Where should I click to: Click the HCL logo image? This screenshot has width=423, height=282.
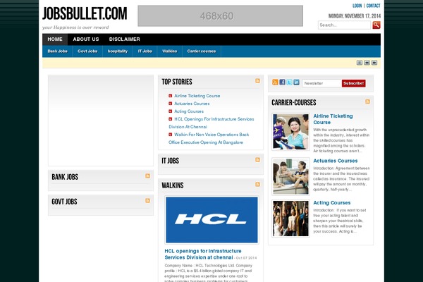pos(211,220)
